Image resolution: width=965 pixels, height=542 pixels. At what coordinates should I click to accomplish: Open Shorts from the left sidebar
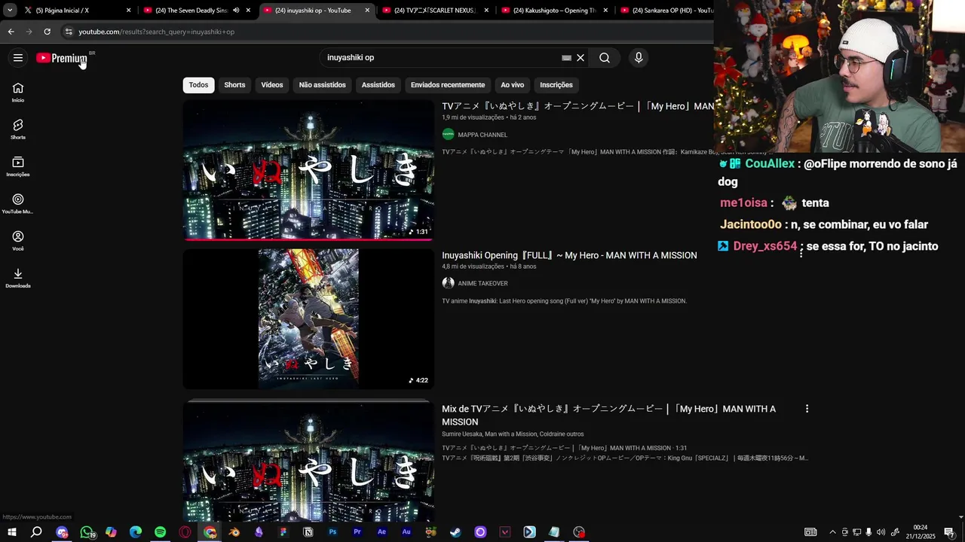tap(18, 129)
